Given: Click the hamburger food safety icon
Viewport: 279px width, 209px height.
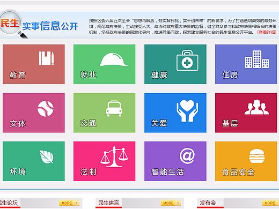Looking at the screenshot, I should click(x=257, y=156).
